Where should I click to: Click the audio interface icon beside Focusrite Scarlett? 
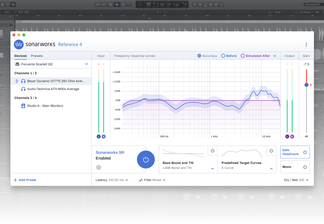pyautogui.click(x=17, y=64)
